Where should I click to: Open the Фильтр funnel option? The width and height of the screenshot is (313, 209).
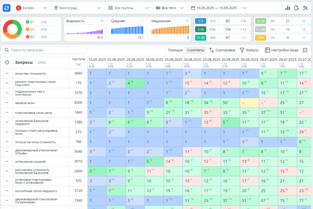pos(249,50)
